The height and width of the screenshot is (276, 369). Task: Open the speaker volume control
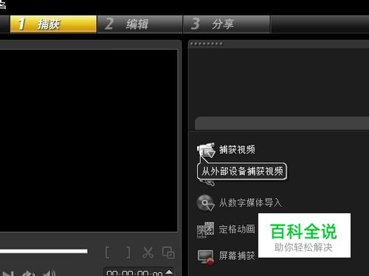click(50, 273)
